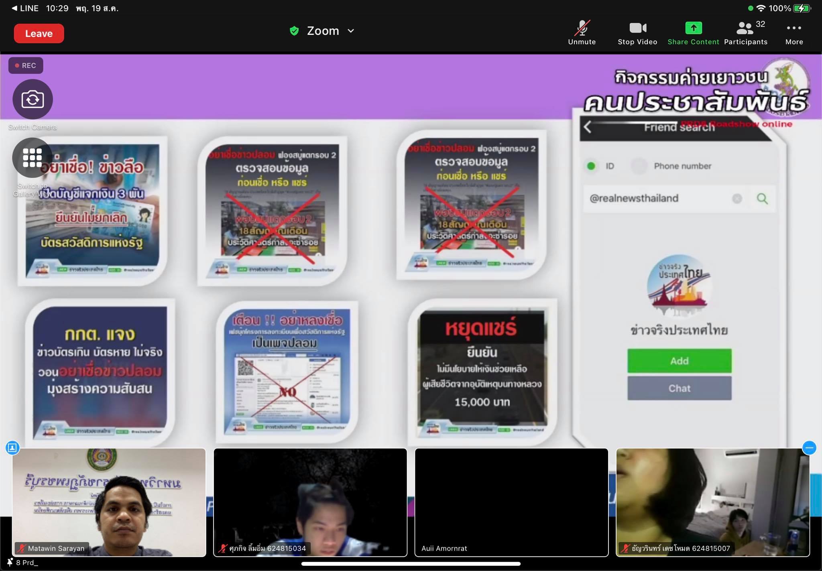Clear the friend search field with the X
822x571 pixels.
pos(737,199)
